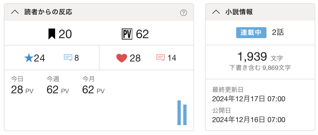The image size is (318, 135).
Task: Click the red comment bubble icon
Action: 161,58
